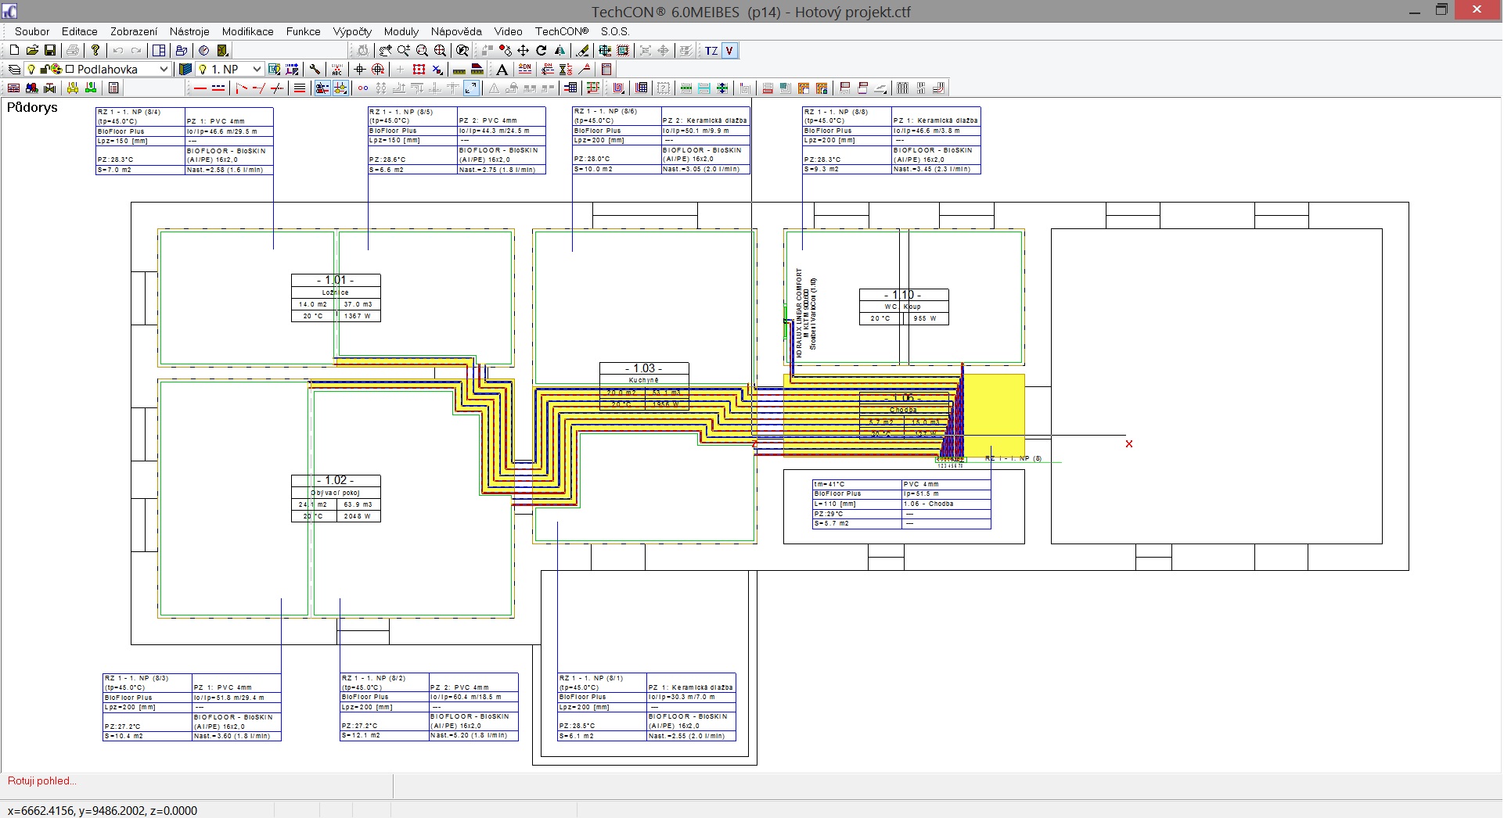Toggle the TZ mode button
The height and width of the screenshot is (818, 1504).
(x=711, y=51)
